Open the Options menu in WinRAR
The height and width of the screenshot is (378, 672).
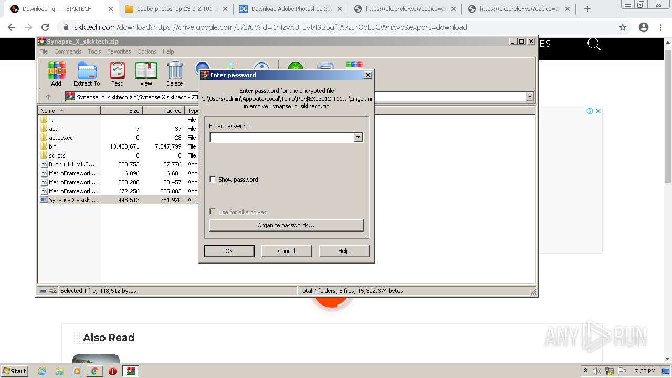[147, 51]
